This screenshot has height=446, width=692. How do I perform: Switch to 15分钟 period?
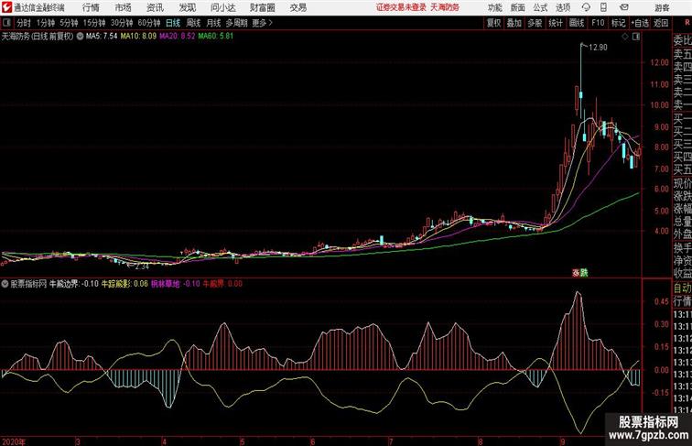[x=94, y=23]
